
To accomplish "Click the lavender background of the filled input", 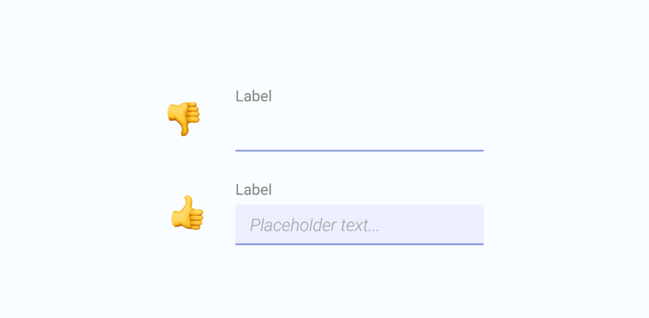I will [430, 224].
